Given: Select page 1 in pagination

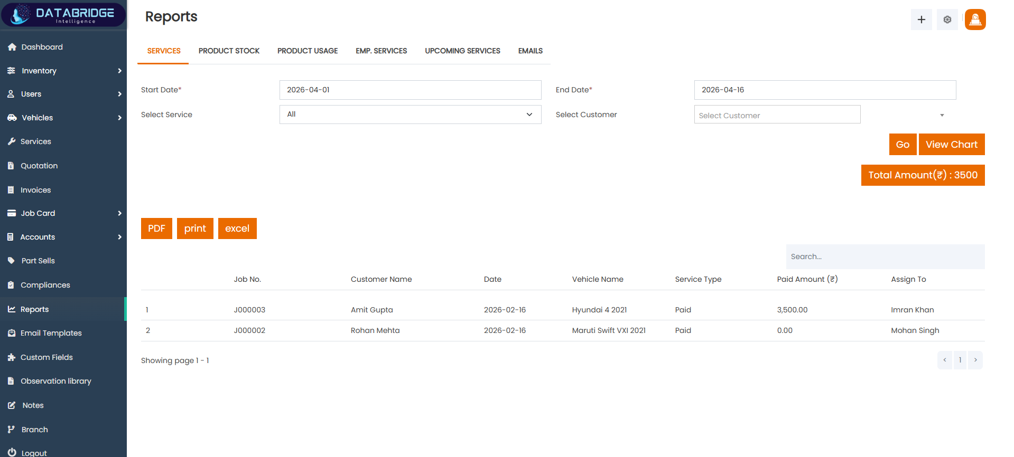Looking at the screenshot, I should pos(960,360).
